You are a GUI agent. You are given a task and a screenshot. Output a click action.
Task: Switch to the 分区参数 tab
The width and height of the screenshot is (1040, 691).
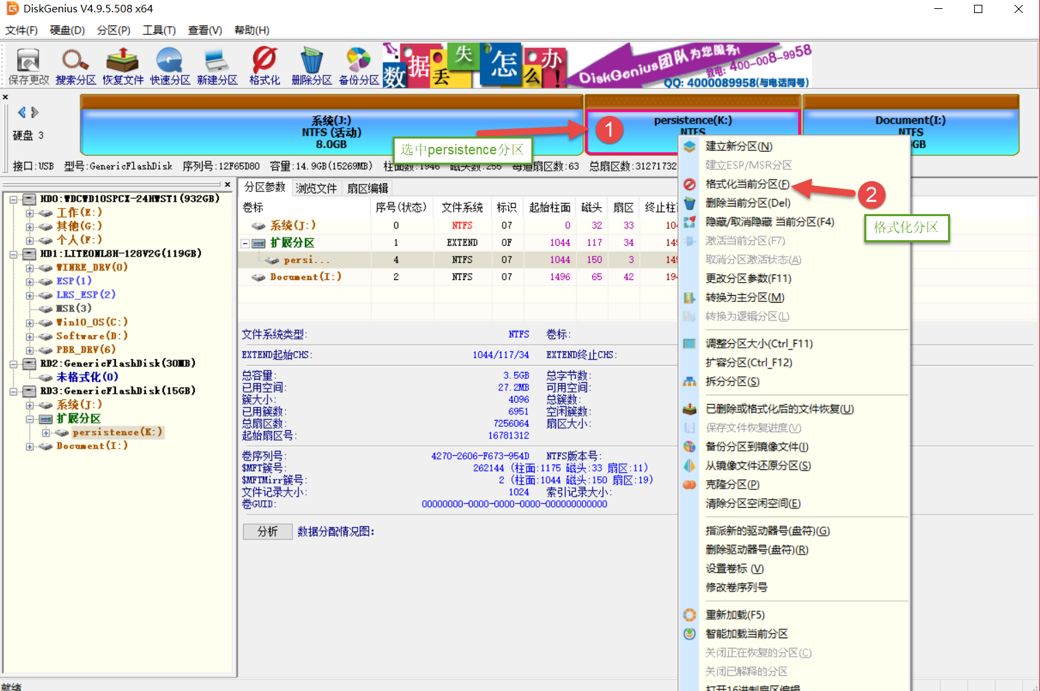pos(265,187)
